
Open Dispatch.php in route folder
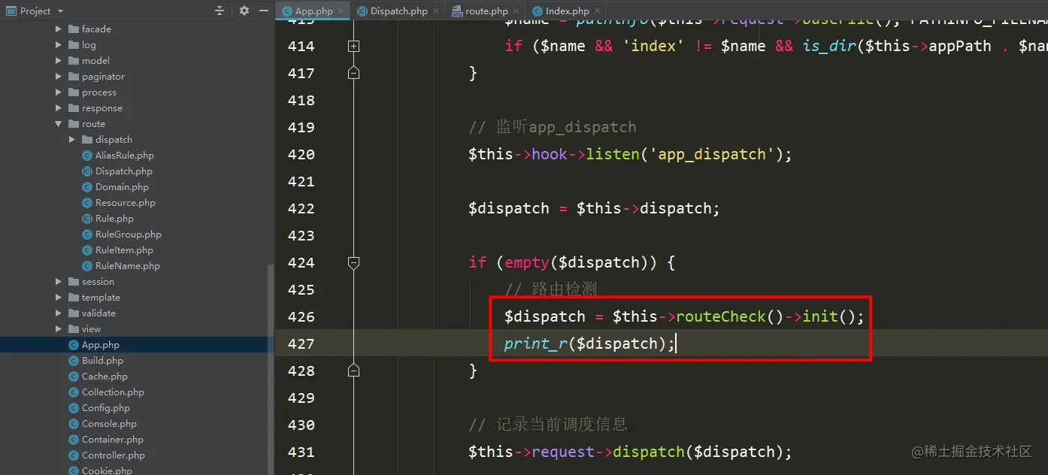point(123,171)
